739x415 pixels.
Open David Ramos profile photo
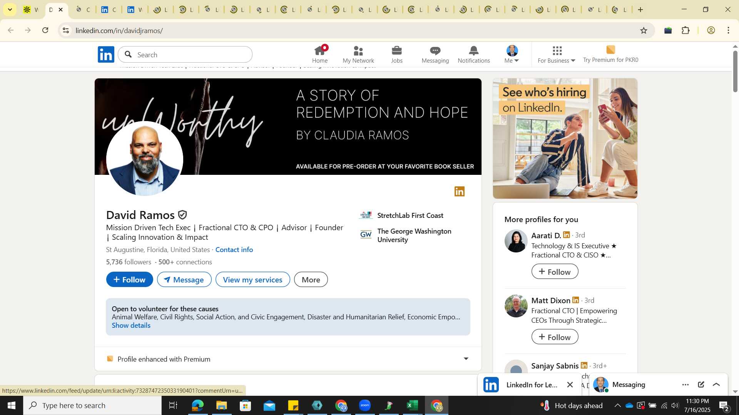point(145,159)
